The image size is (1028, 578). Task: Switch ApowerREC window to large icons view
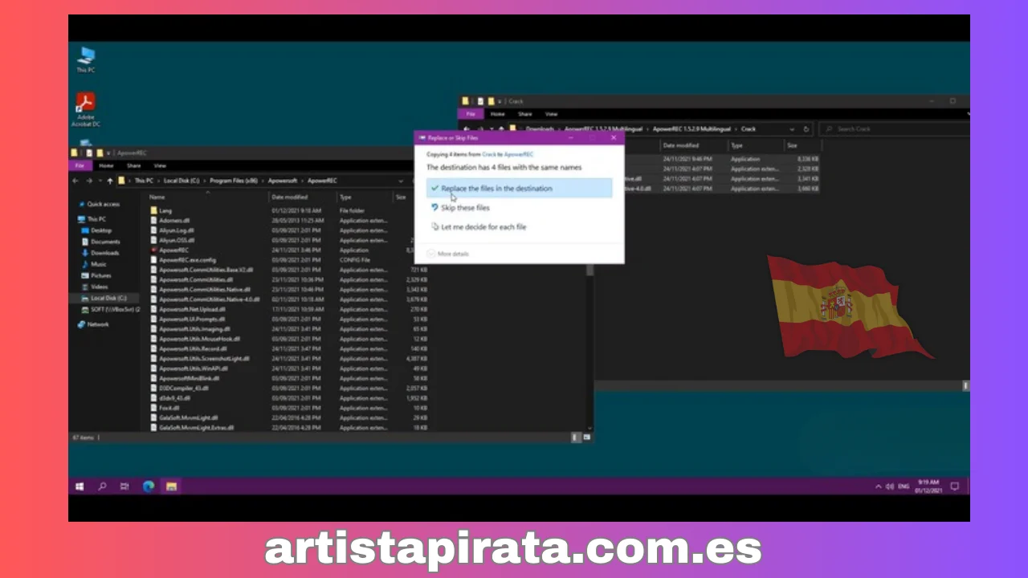pos(587,438)
